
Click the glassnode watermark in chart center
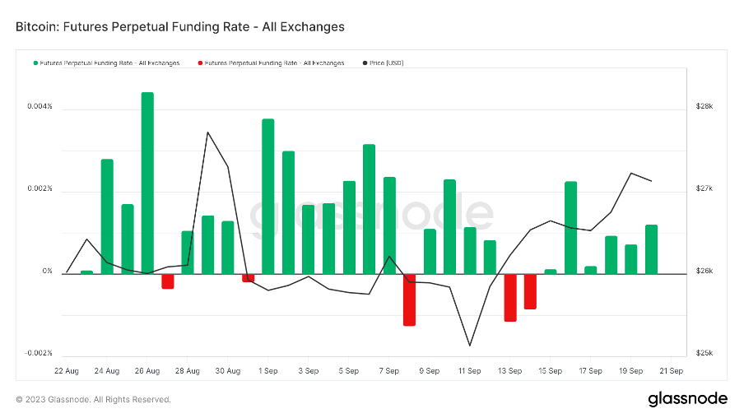(371, 215)
